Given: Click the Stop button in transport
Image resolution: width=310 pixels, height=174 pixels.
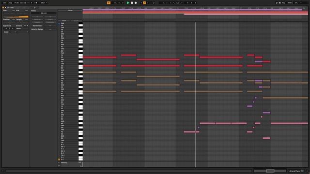Looking at the screenshot, I should [132, 3].
